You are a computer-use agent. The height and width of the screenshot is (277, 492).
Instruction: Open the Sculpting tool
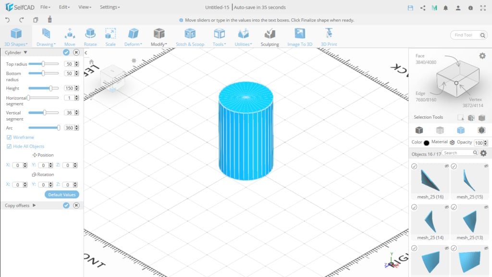coord(270,37)
